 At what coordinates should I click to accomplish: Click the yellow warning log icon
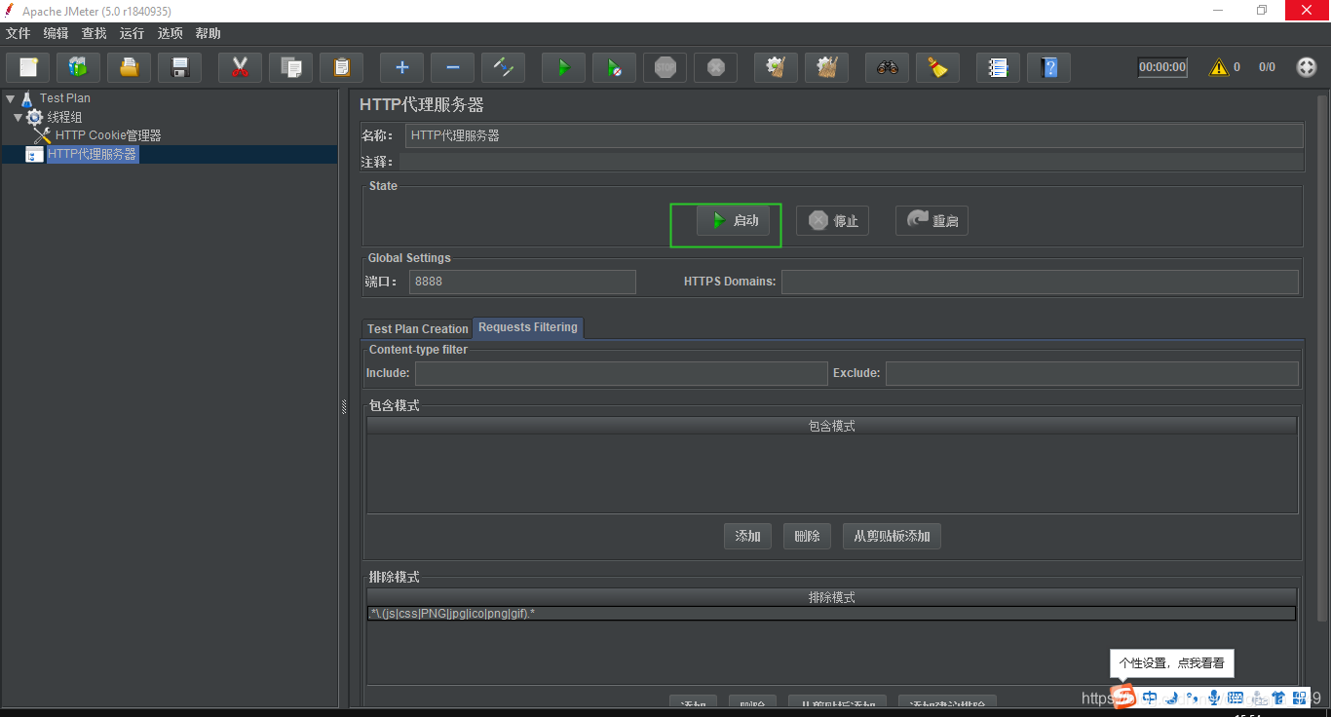[x=1219, y=67]
